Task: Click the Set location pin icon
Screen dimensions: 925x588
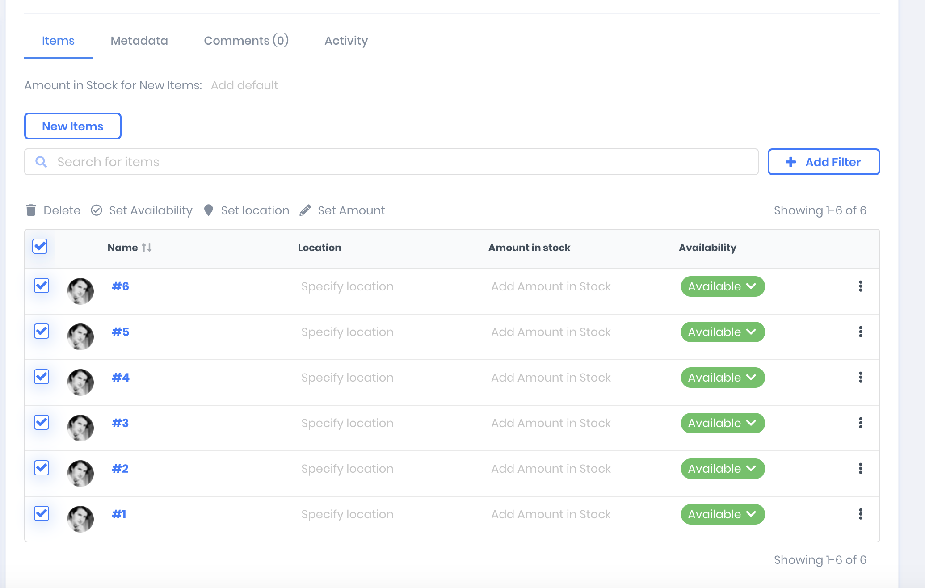Action: (208, 210)
